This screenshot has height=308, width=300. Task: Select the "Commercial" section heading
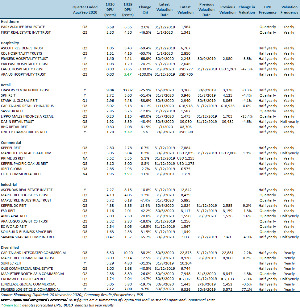click(x=11, y=143)
